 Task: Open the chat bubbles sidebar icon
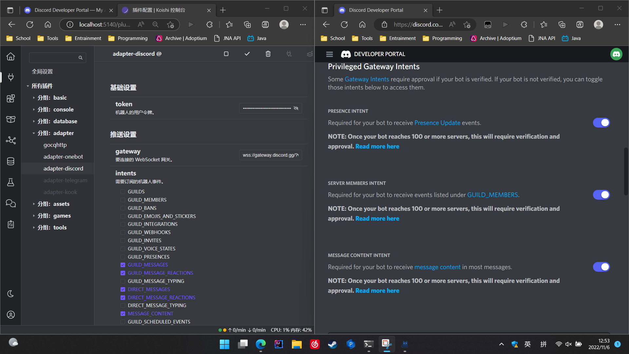[x=11, y=203]
